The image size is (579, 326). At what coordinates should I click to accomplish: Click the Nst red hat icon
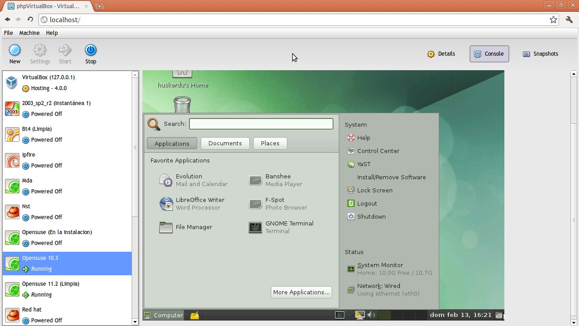tap(12, 212)
